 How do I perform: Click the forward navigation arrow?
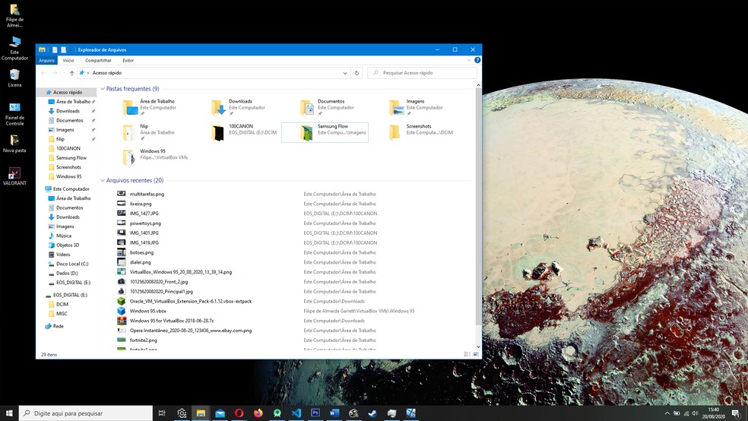[x=55, y=73]
